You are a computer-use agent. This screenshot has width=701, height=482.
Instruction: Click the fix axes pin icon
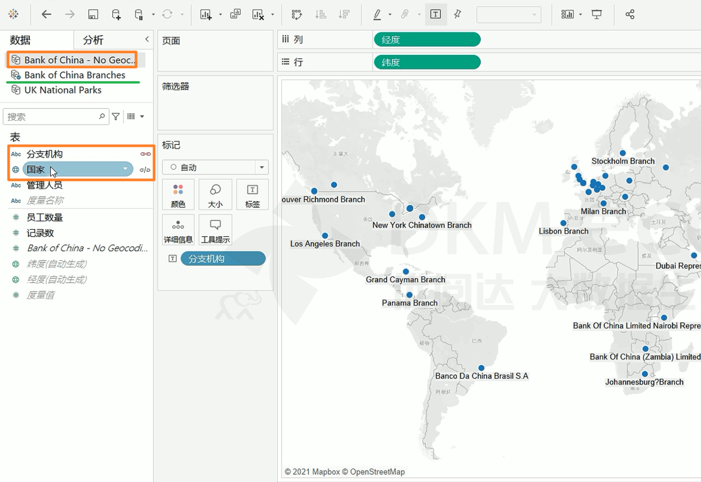tap(458, 14)
